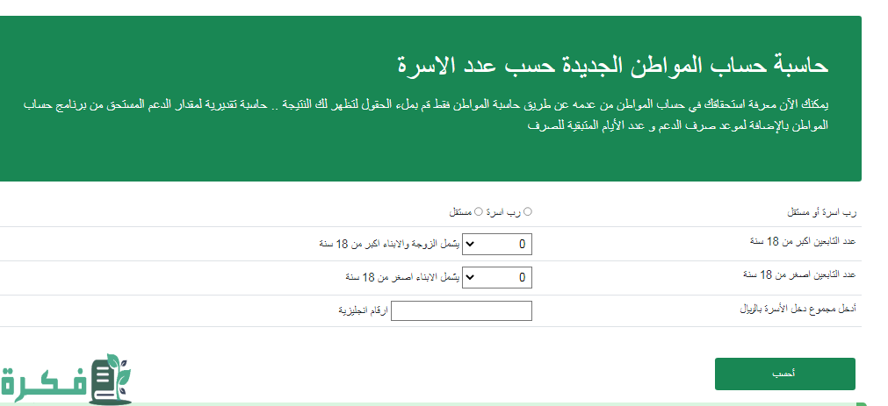Open the dependents older than 18 dropdown
Viewport: 888px width, 406px height.
tap(497, 245)
